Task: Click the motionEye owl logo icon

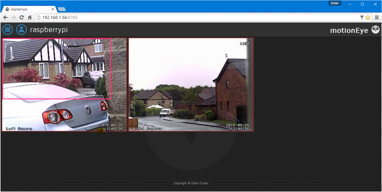Action: coord(375,30)
